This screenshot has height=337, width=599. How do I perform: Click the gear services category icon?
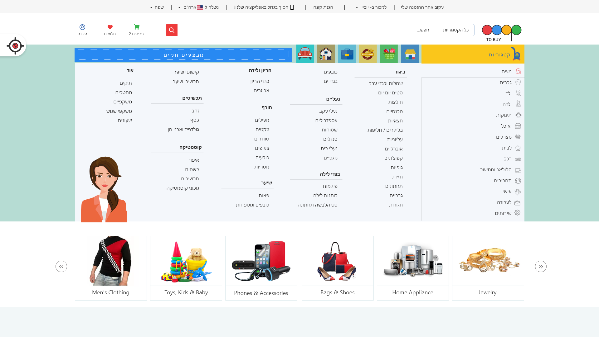(x=517, y=213)
